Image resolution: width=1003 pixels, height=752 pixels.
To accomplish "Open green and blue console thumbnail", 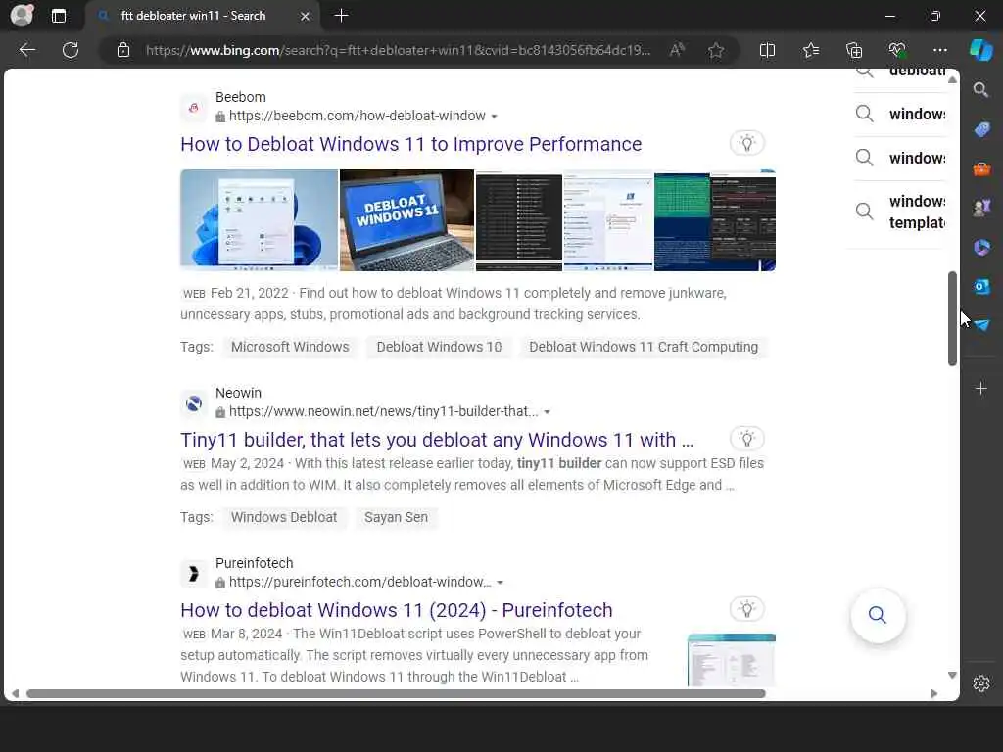I will click(x=714, y=220).
